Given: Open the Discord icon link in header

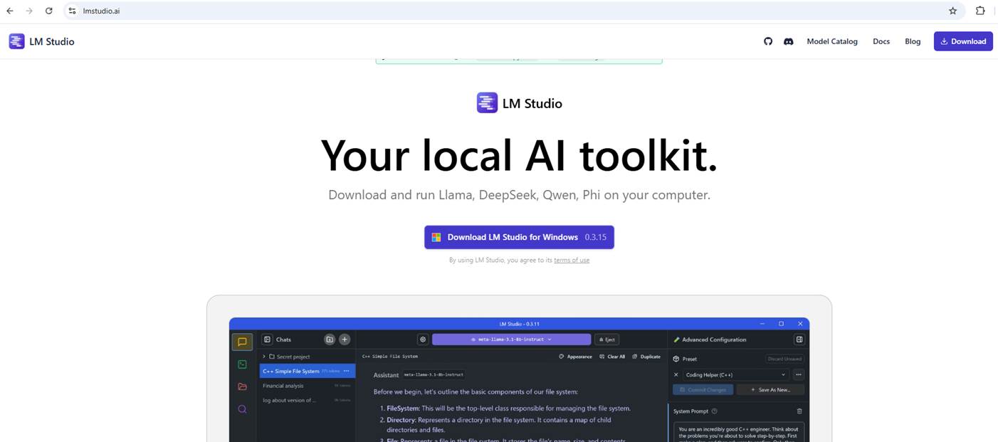Looking at the screenshot, I should click(x=788, y=41).
